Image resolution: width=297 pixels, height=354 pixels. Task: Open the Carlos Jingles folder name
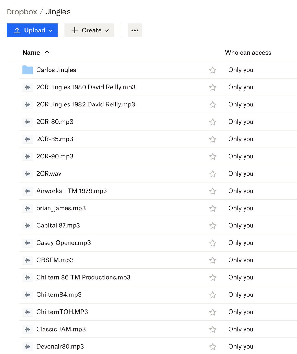coord(56,70)
